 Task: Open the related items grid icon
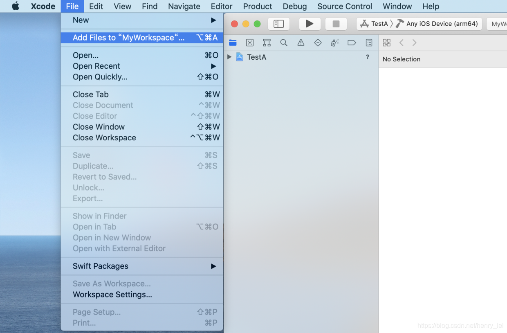pos(386,43)
